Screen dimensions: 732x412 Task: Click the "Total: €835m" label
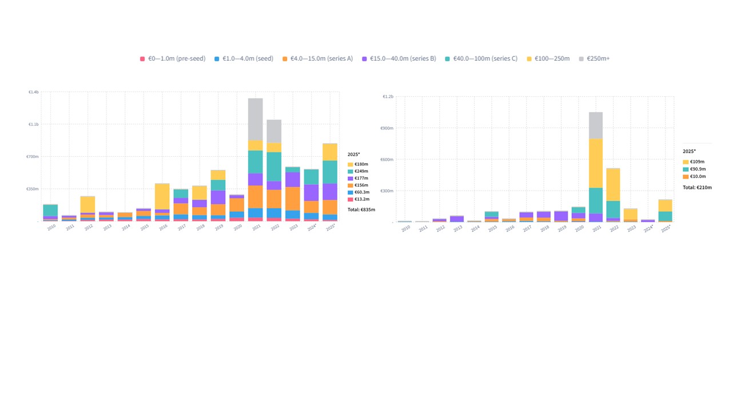(x=361, y=209)
